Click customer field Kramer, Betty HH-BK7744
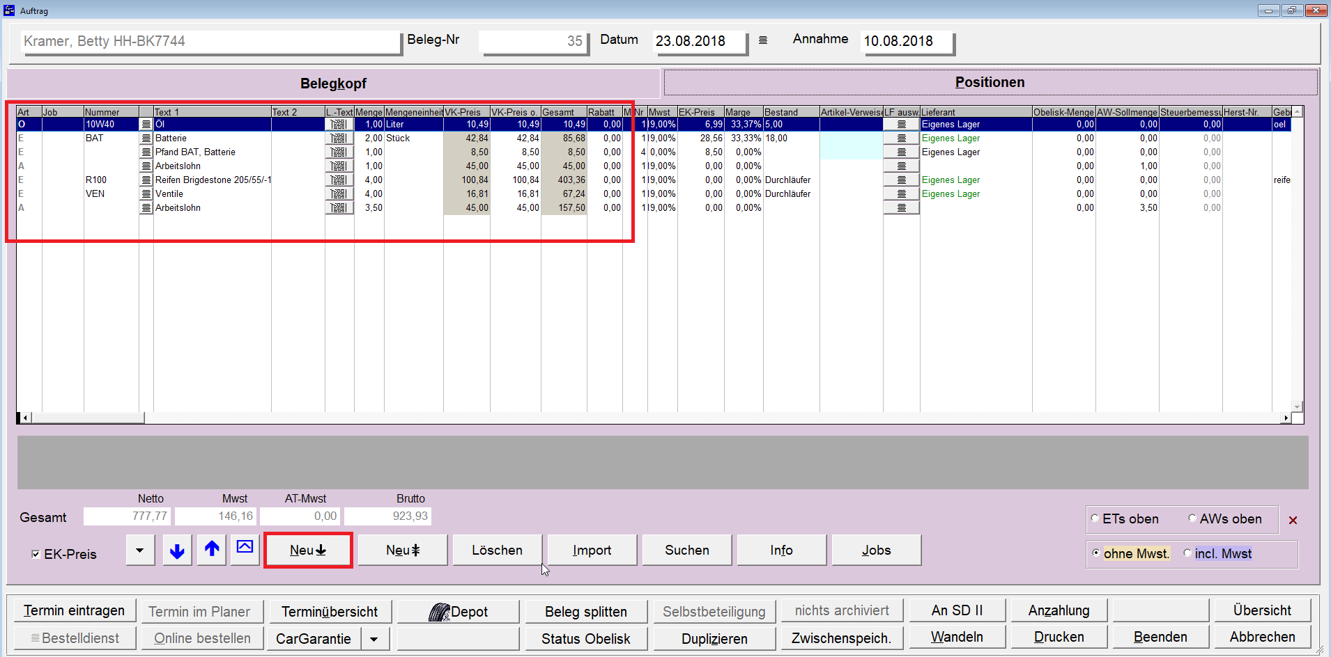 pyautogui.click(x=210, y=42)
